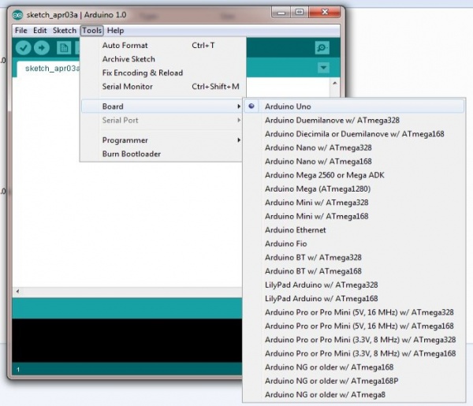Open Serial Monitor from Tools menu

(162, 87)
